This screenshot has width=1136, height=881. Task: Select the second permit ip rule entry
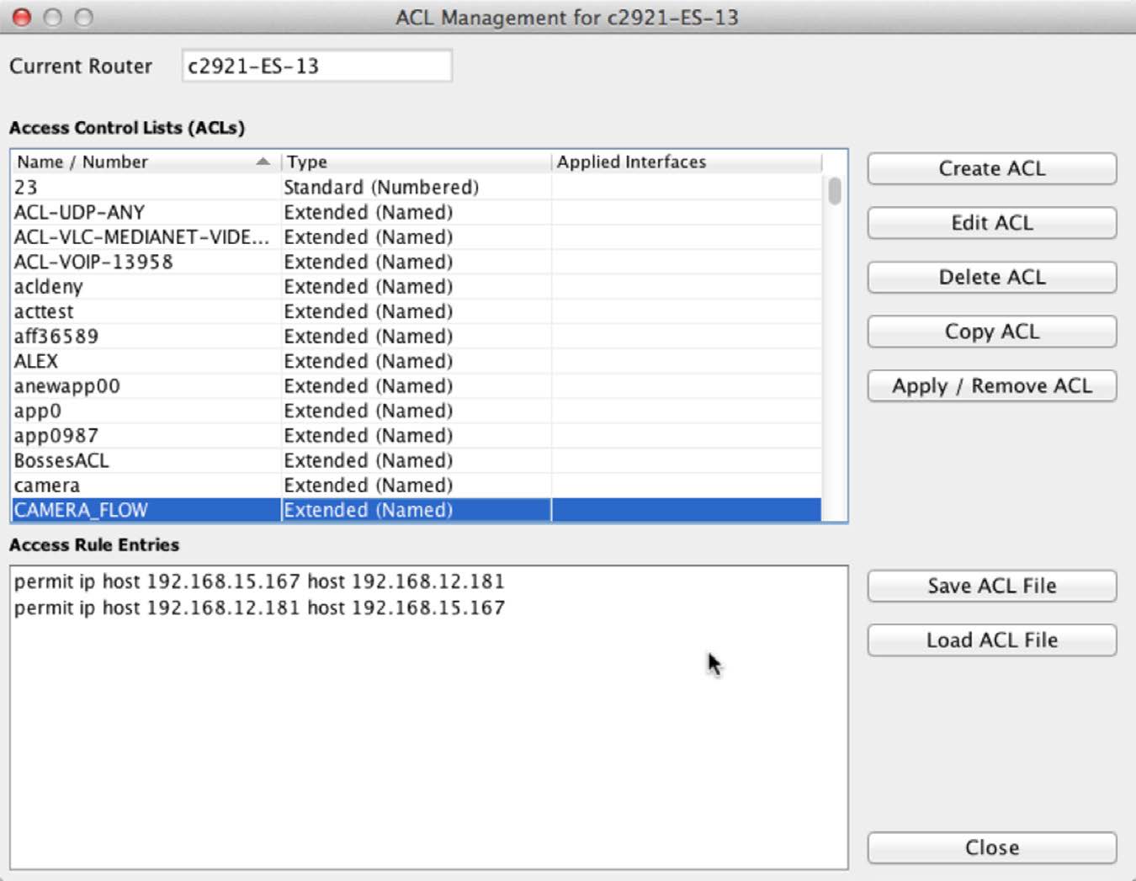(259, 608)
